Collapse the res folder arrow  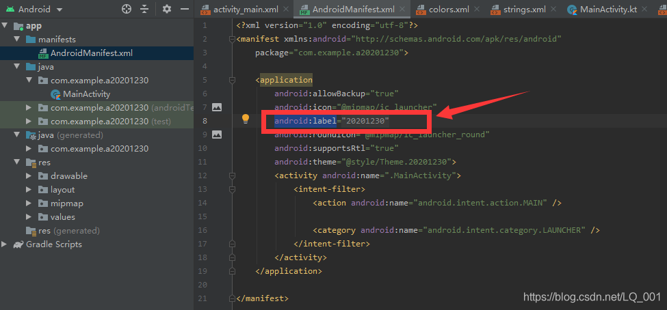click(x=17, y=163)
